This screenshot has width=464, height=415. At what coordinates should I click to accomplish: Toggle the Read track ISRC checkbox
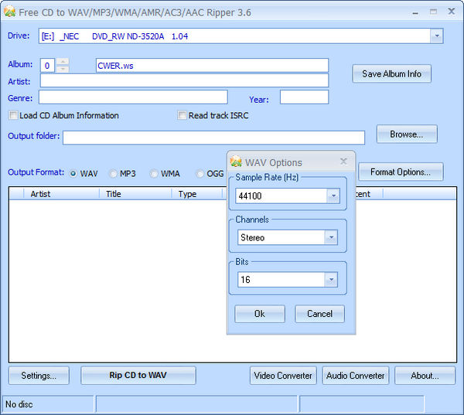click(183, 116)
